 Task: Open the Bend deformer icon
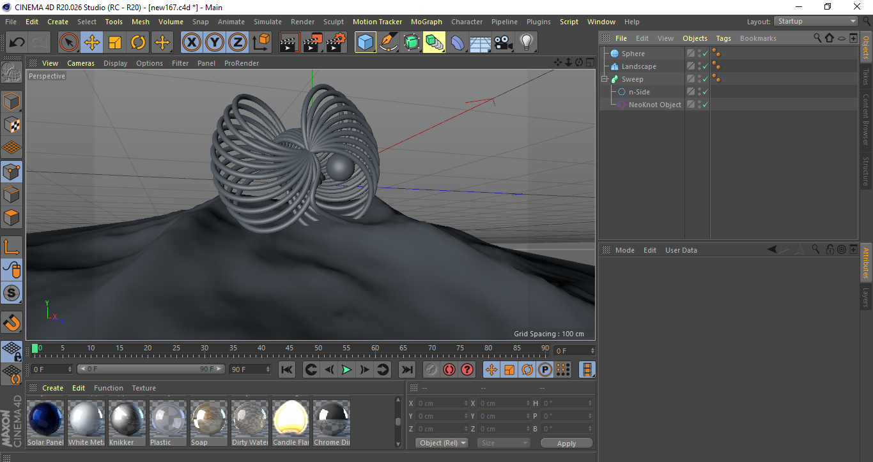[458, 43]
